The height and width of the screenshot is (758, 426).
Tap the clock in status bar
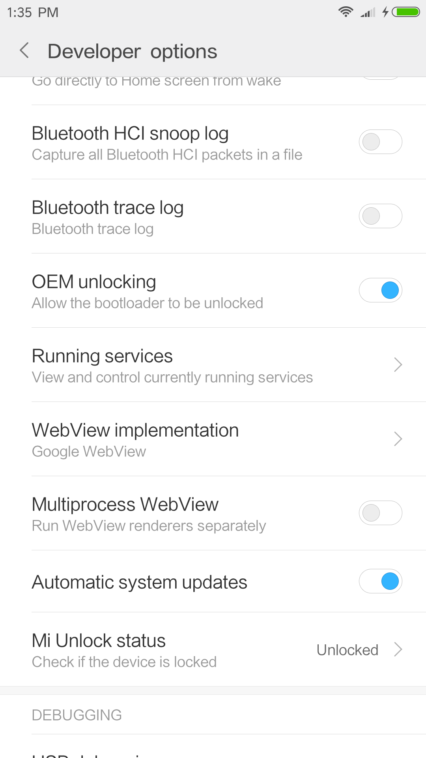33,12
